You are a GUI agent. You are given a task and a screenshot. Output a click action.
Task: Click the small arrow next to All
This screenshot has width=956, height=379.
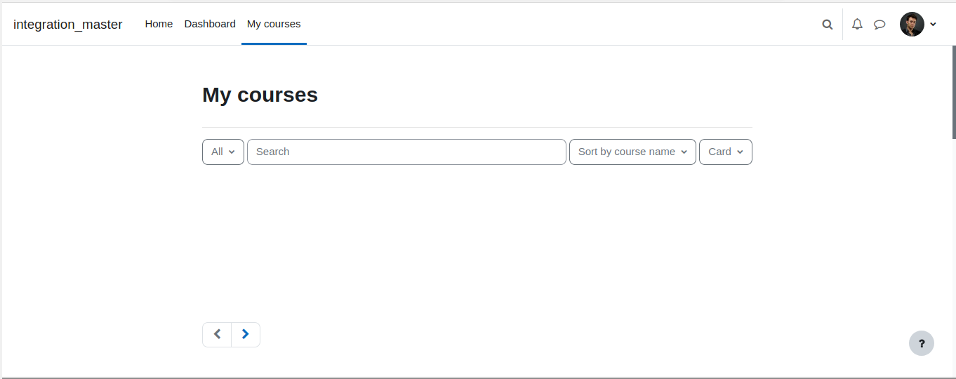(232, 152)
